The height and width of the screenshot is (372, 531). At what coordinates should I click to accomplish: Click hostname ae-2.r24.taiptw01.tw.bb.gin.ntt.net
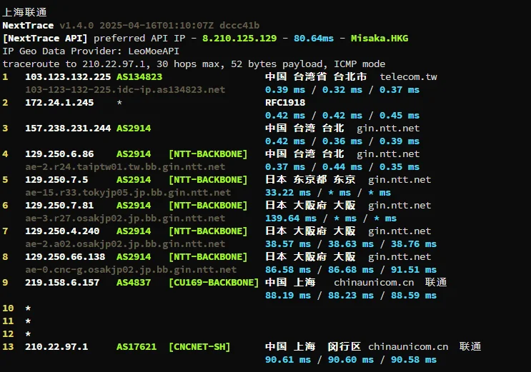pyautogui.click(x=125, y=167)
